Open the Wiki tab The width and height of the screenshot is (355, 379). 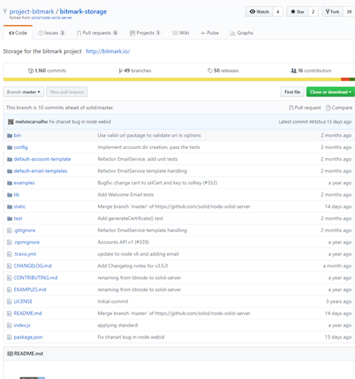click(180, 33)
